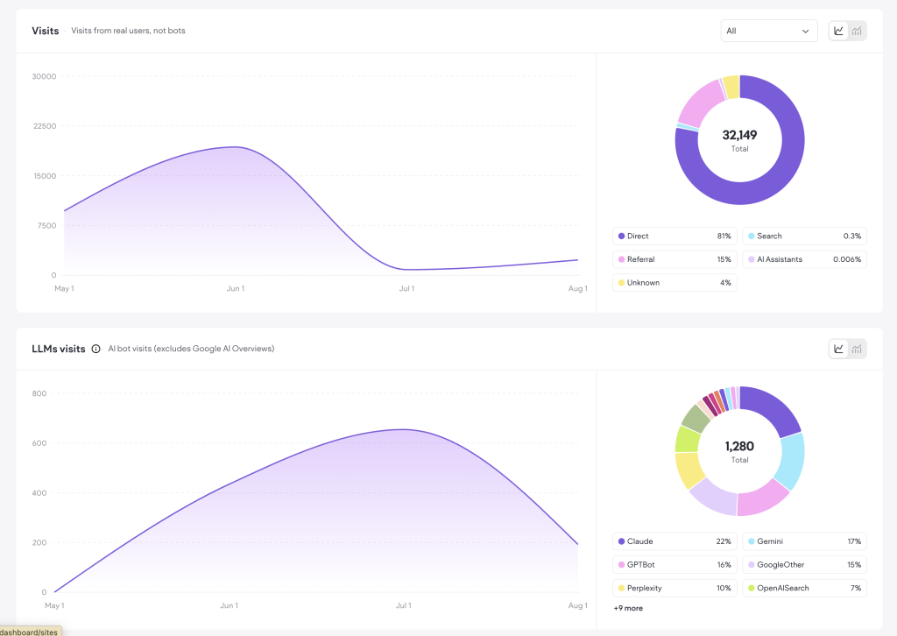The width and height of the screenshot is (897, 636).
Task: Select the Gemini legend item
Action: pyautogui.click(x=804, y=541)
